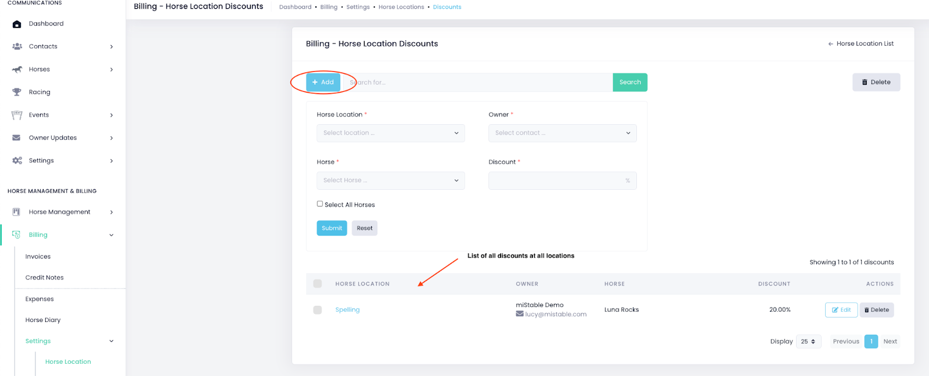Open Credit Notes in the Billing menu
929x376 pixels.
(44, 277)
